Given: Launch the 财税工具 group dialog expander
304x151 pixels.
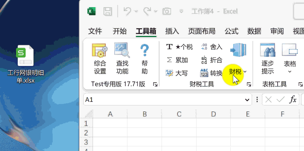Looking at the screenshot, I should [x=249, y=84].
